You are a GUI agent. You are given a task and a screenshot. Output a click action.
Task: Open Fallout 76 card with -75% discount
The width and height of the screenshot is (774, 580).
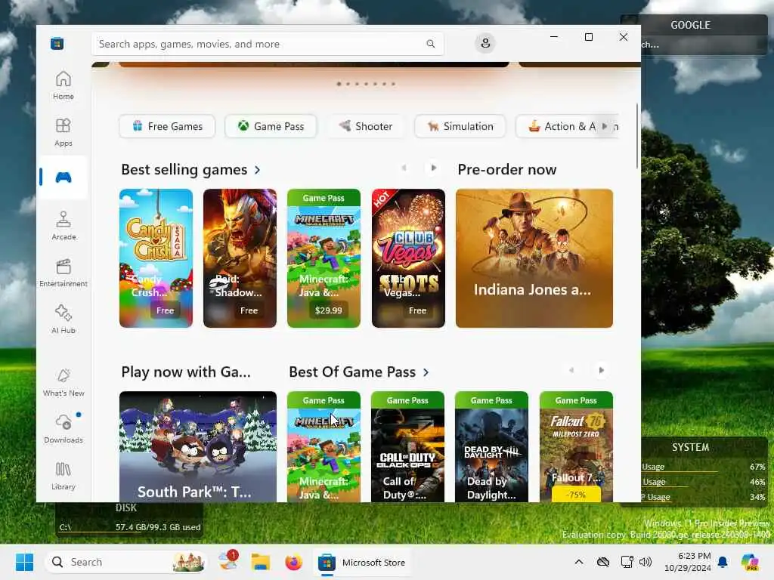(x=576, y=447)
